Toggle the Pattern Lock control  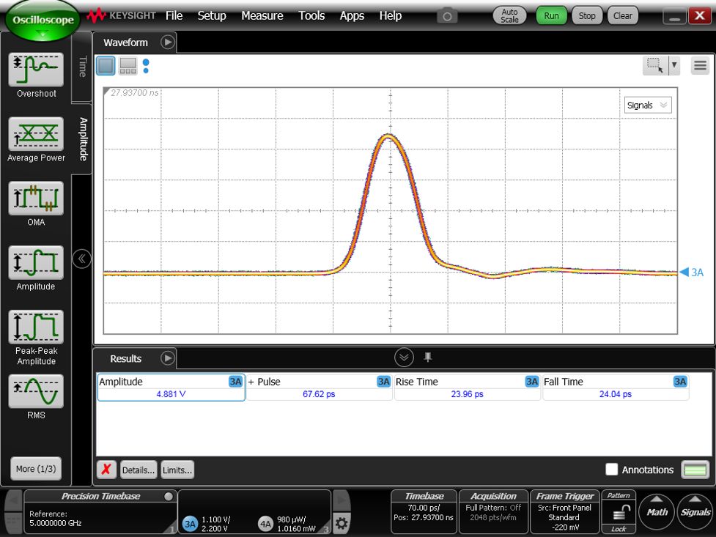619,512
